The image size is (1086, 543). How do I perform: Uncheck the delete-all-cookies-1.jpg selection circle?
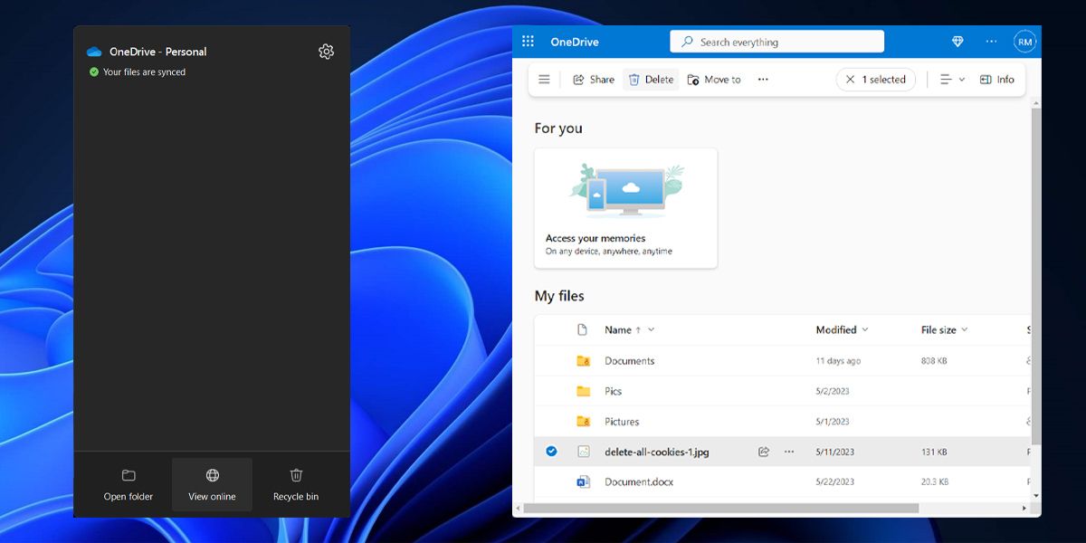coord(551,452)
